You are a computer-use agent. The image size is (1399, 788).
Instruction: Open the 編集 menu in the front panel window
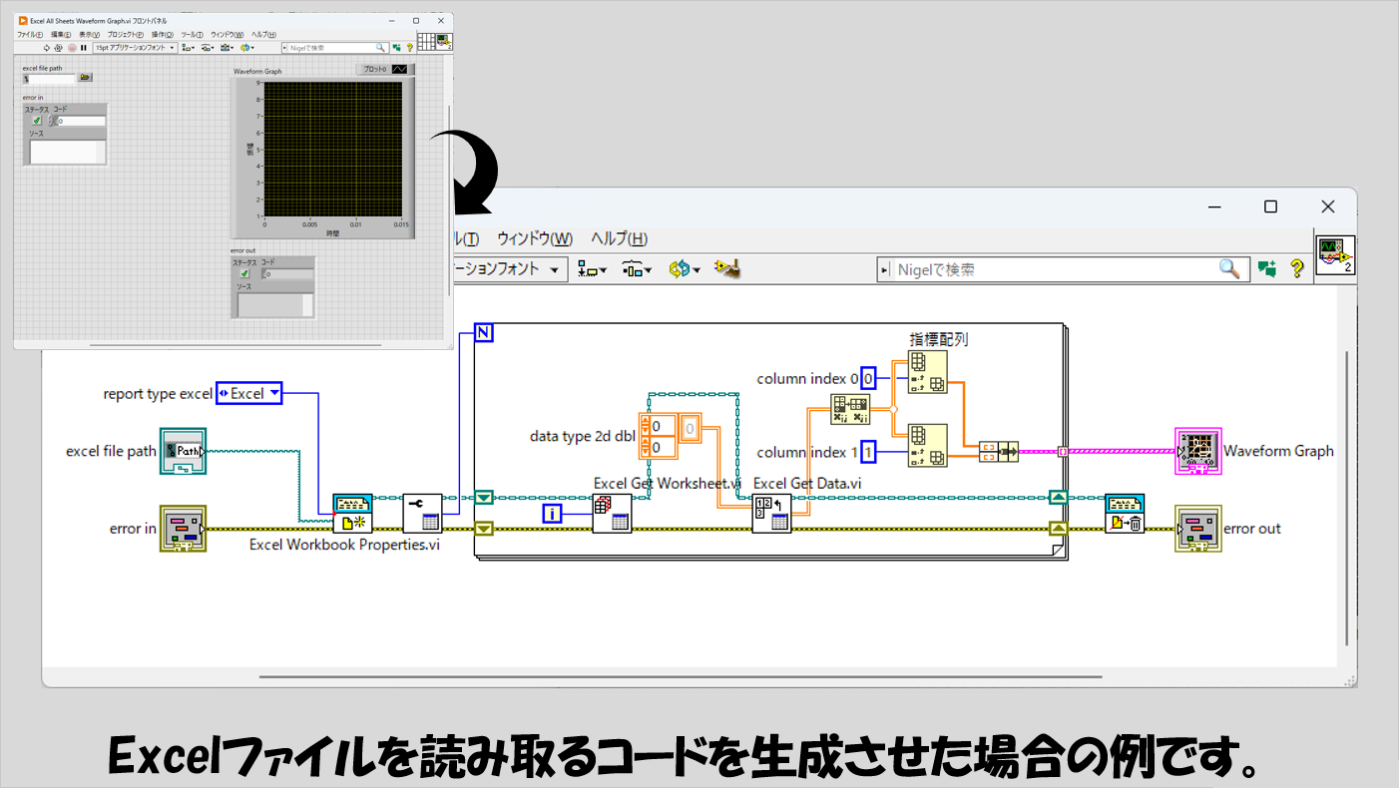pos(62,34)
